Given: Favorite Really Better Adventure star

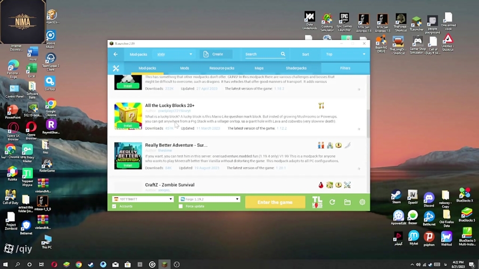Looking at the screenshot, I should pyautogui.click(x=359, y=169).
